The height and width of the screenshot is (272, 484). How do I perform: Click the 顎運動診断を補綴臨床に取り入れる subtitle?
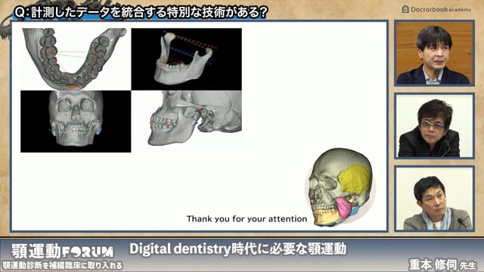[62, 265]
